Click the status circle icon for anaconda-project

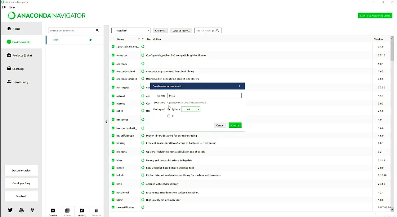(x=143, y=79)
